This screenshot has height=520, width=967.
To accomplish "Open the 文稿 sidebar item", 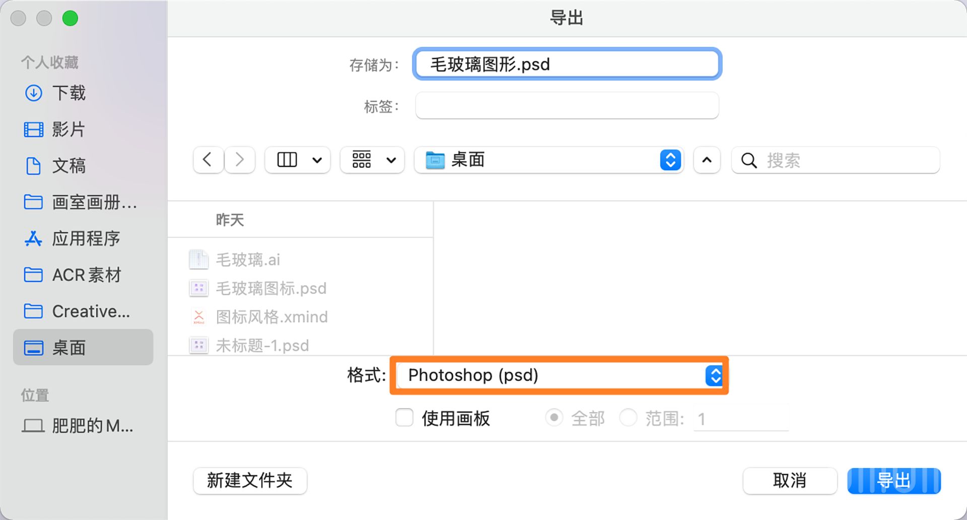I will [x=68, y=166].
